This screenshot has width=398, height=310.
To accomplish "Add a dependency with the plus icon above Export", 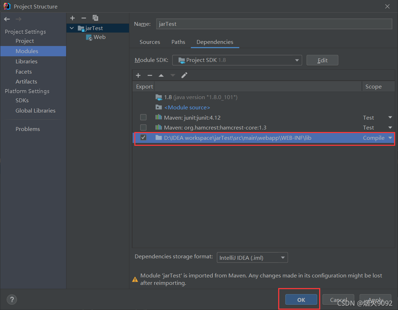I will pyautogui.click(x=138, y=75).
